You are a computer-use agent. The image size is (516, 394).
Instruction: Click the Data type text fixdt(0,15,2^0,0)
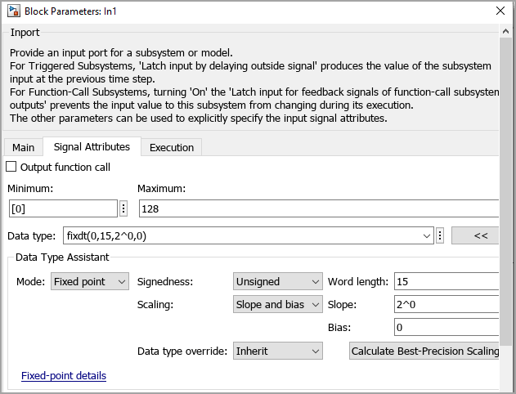106,235
